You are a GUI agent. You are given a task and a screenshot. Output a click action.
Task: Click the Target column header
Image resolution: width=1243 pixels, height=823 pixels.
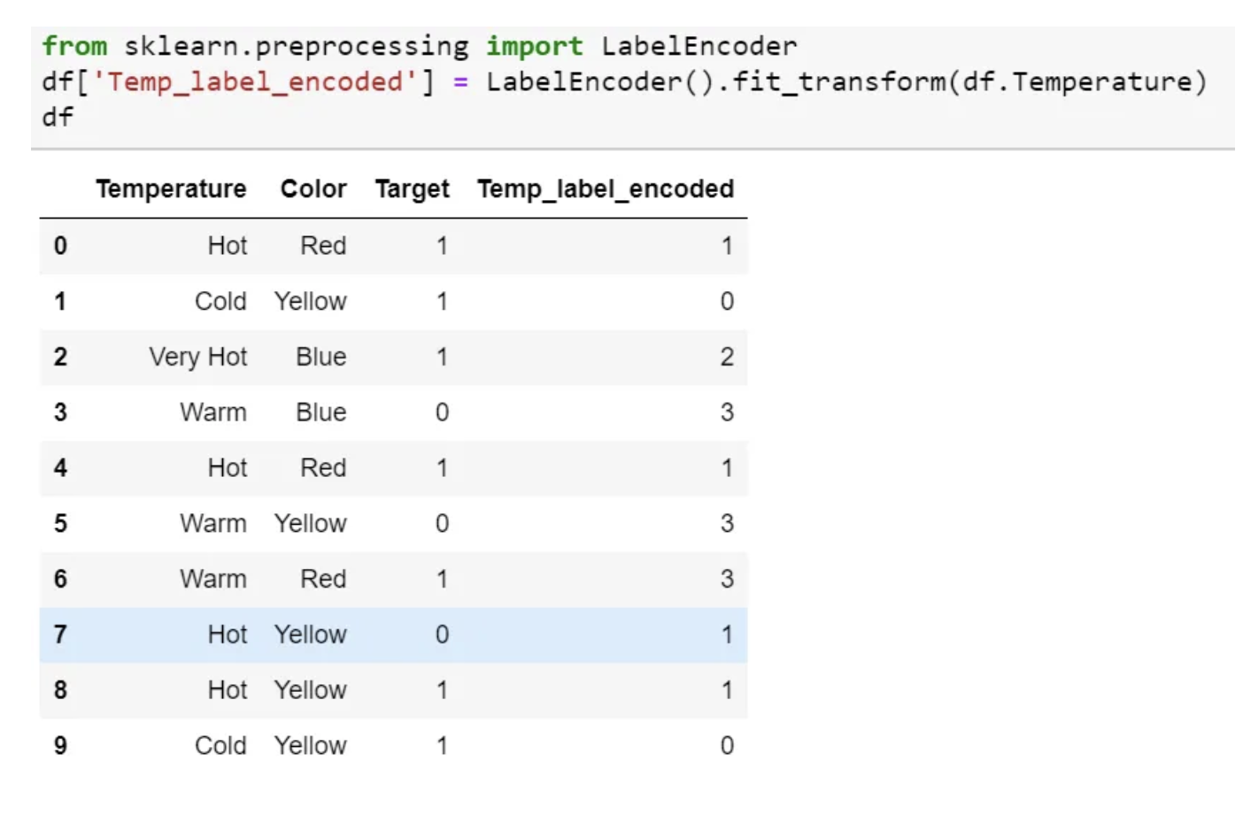point(412,188)
